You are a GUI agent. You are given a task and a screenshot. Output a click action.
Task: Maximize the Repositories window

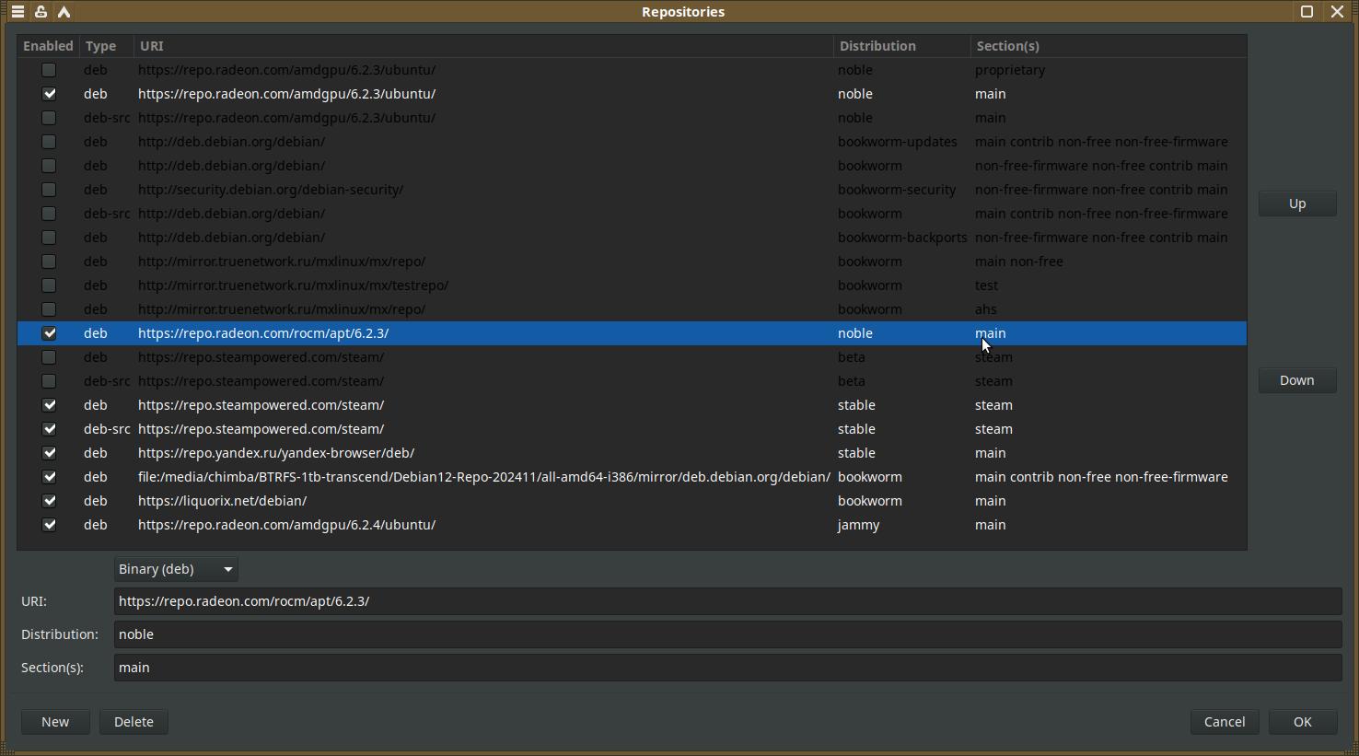(1307, 12)
